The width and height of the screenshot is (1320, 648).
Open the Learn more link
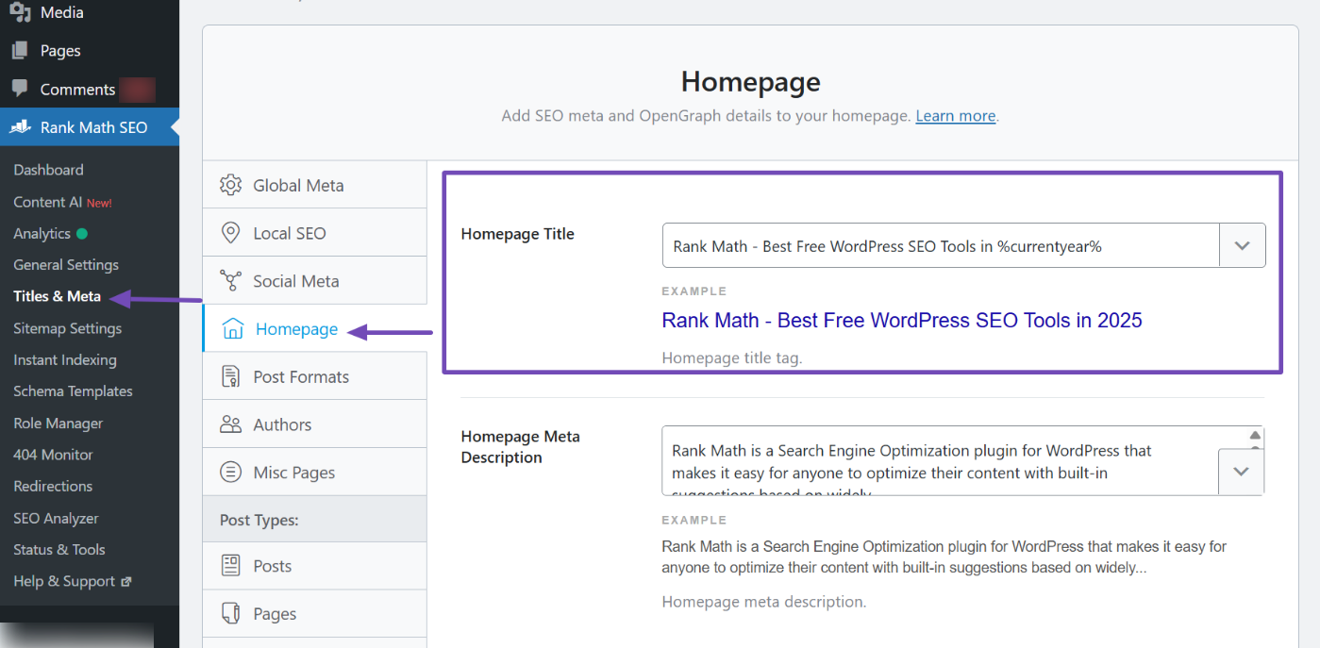click(x=955, y=116)
